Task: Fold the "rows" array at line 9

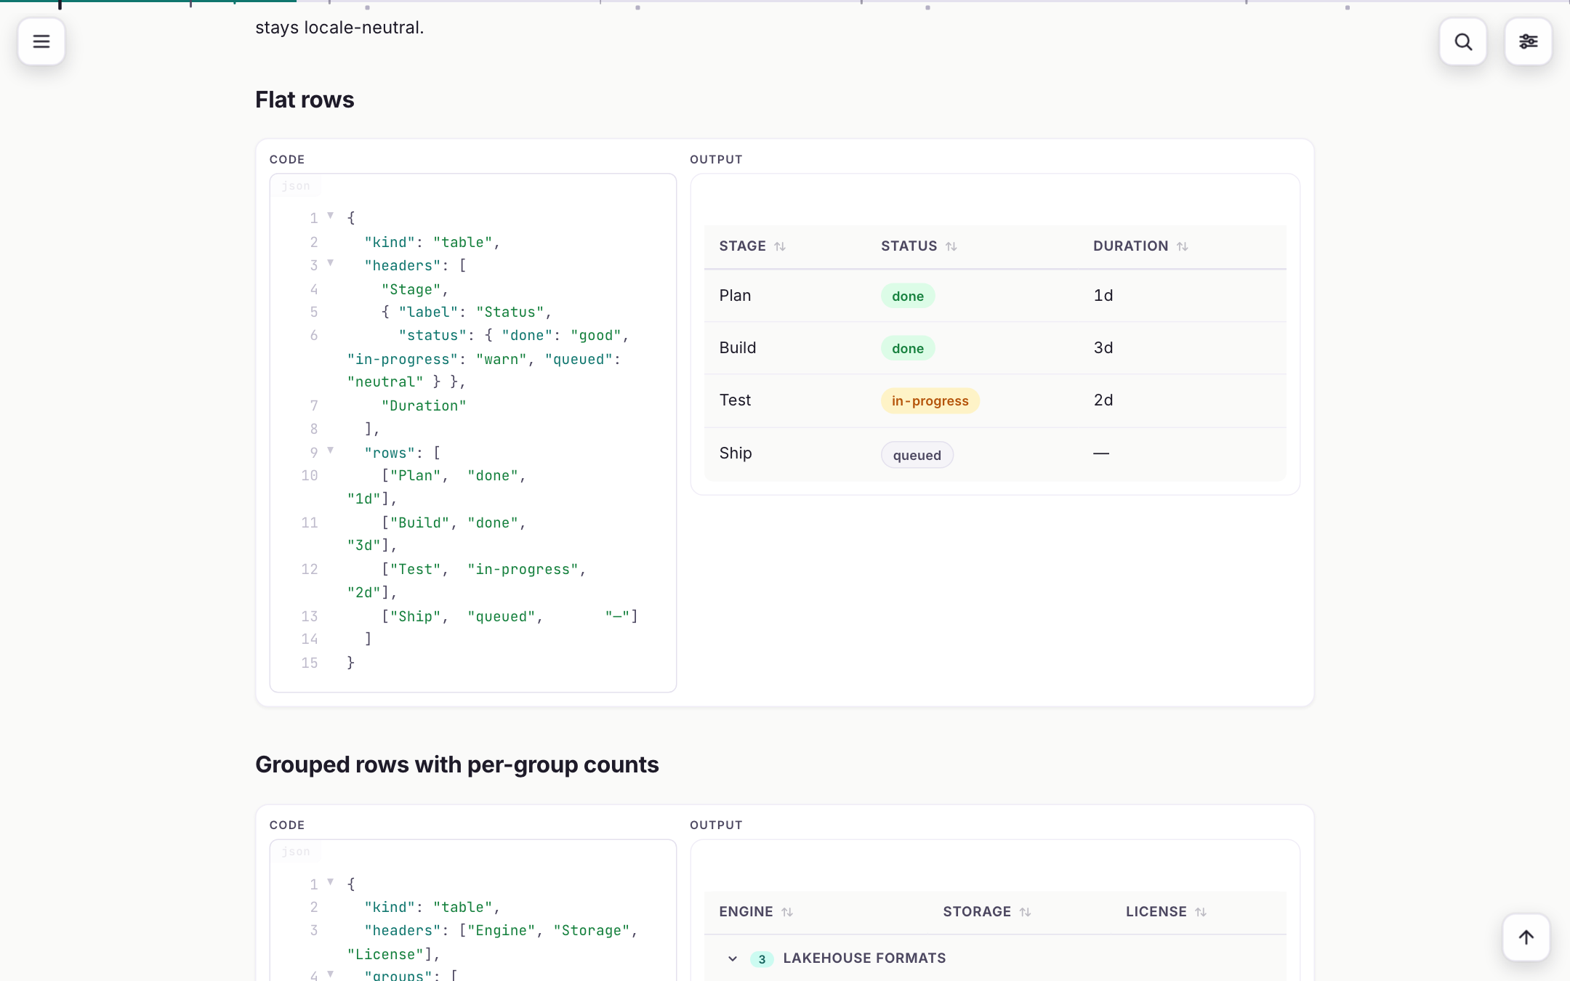Action: coord(331,451)
